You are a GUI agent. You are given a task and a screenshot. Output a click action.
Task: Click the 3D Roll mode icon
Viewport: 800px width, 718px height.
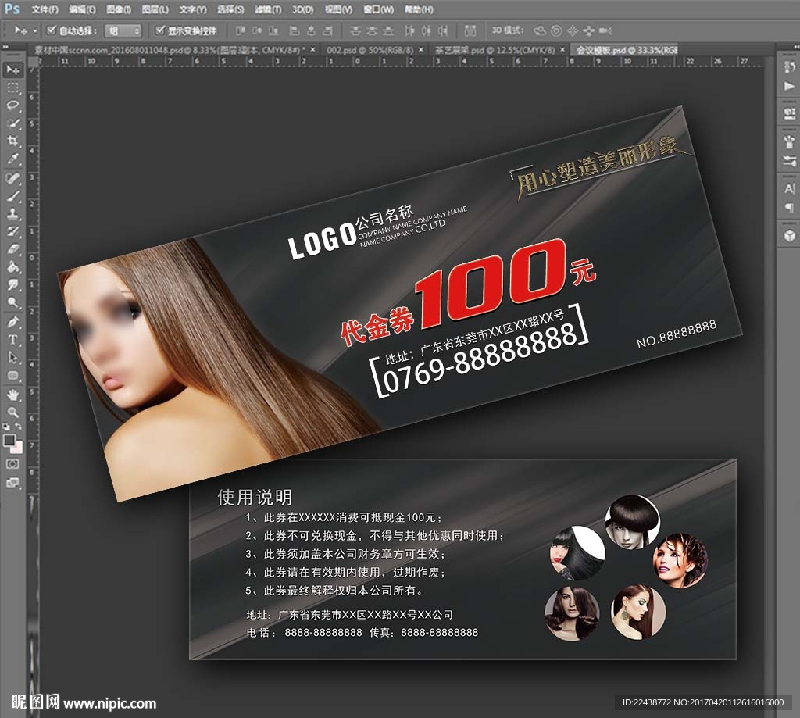point(556,31)
